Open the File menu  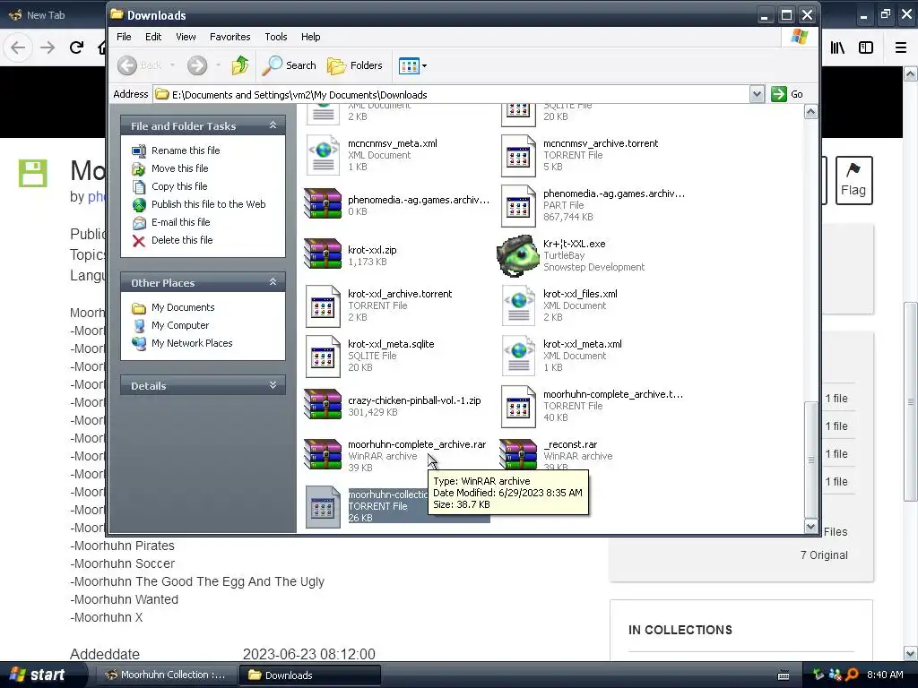[124, 36]
